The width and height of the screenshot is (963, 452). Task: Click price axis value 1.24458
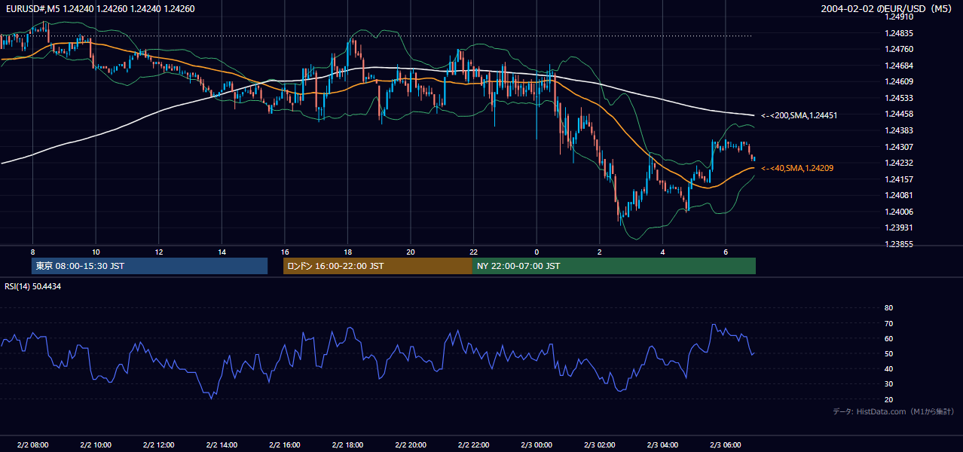click(899, 114)
